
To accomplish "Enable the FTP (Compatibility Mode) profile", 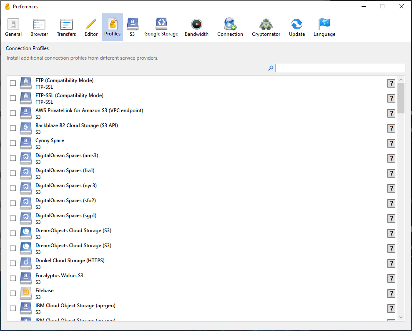I will (x=13, y=83).
